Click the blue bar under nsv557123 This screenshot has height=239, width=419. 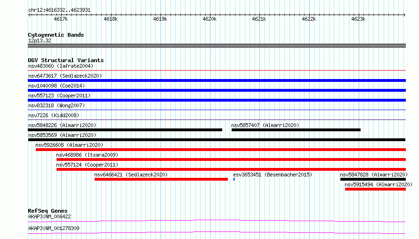(x=217, y=100)
